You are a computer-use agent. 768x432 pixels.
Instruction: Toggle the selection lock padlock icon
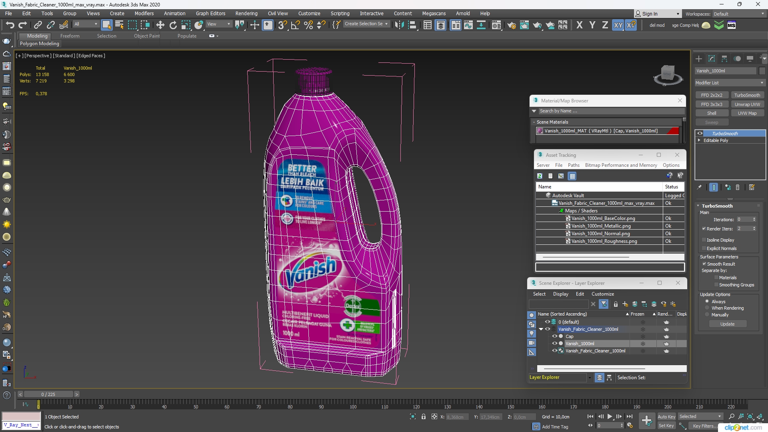[424, 417]
